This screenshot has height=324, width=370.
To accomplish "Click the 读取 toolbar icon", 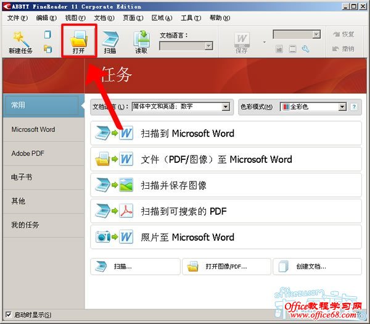I will click(x=142, y=39).
